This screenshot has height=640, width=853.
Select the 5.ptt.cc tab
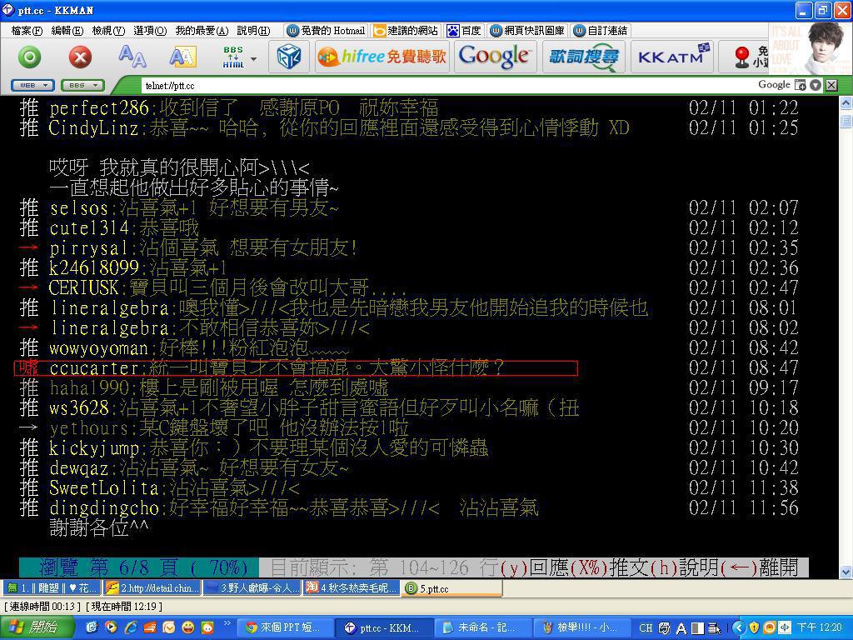pos(451,587)
